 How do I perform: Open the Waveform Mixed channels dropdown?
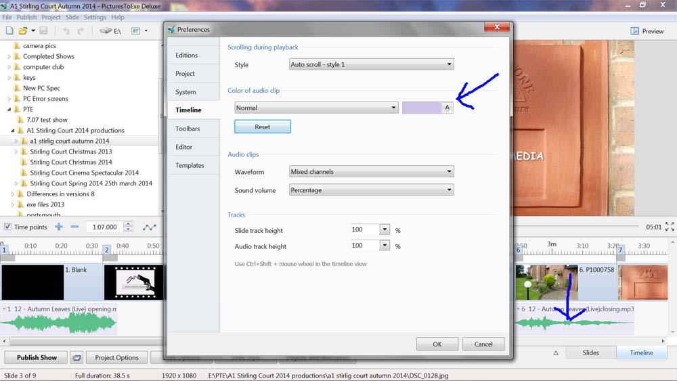point(371,172)
